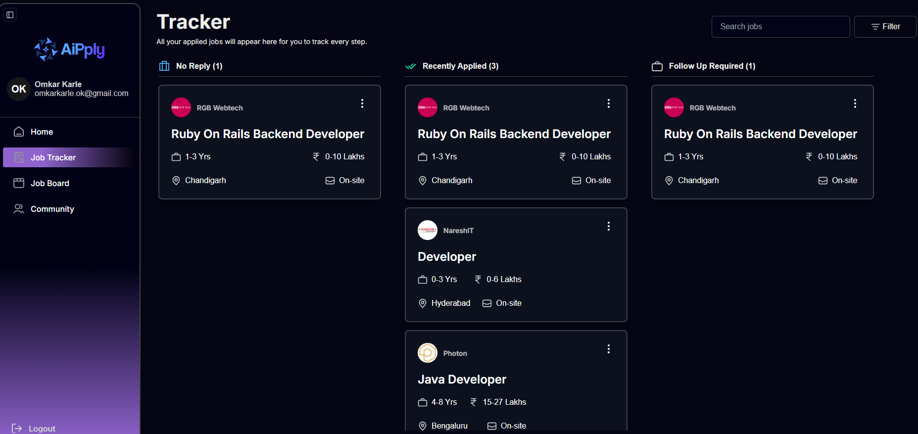The height and width of the screenshot is (434, 918).
Task: Open the Home page
Action: pyautogui.click(x=42, y=132)
